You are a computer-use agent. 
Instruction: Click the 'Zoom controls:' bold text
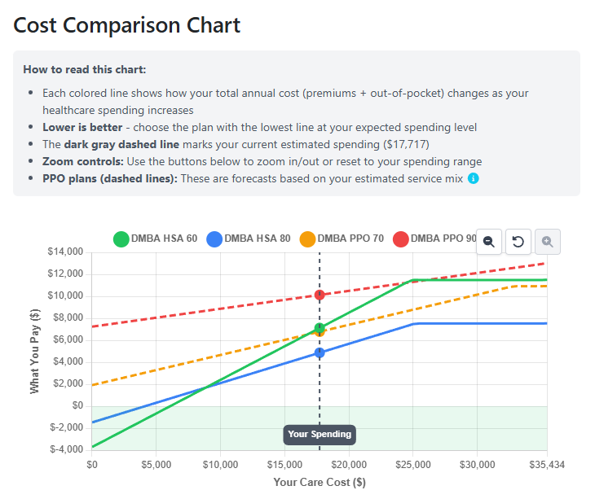[83, 161]
